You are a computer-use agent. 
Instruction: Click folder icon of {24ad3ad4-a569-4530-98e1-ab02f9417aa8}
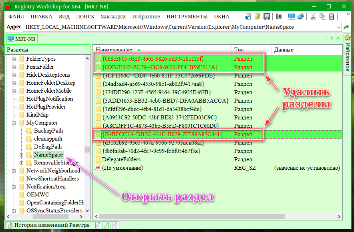point(98,84)
